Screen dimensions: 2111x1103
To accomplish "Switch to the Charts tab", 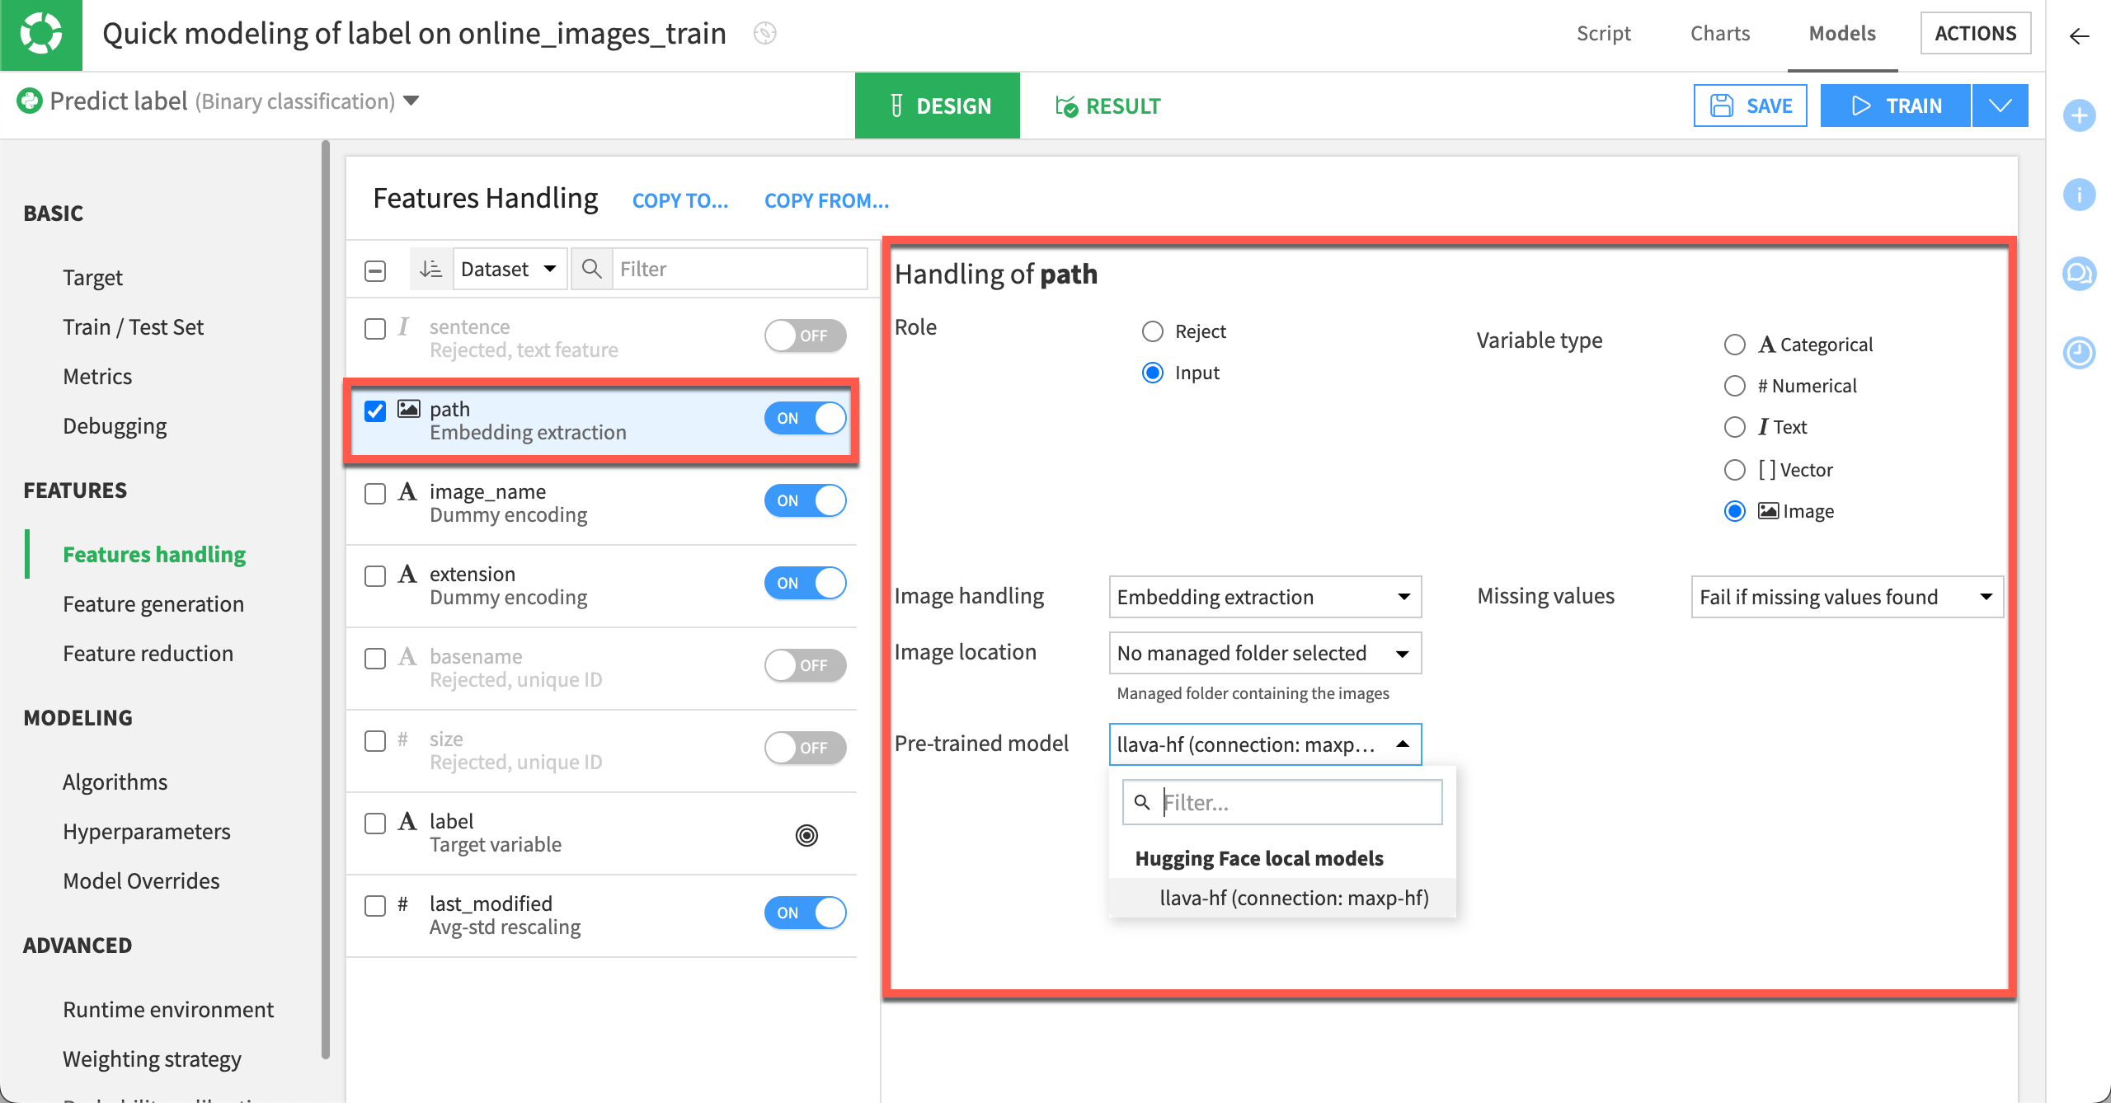I will [1718, 33].
